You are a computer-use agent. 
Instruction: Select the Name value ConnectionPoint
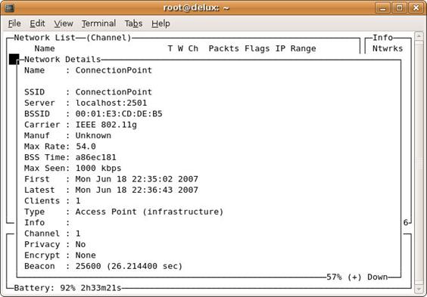[114, 70]
